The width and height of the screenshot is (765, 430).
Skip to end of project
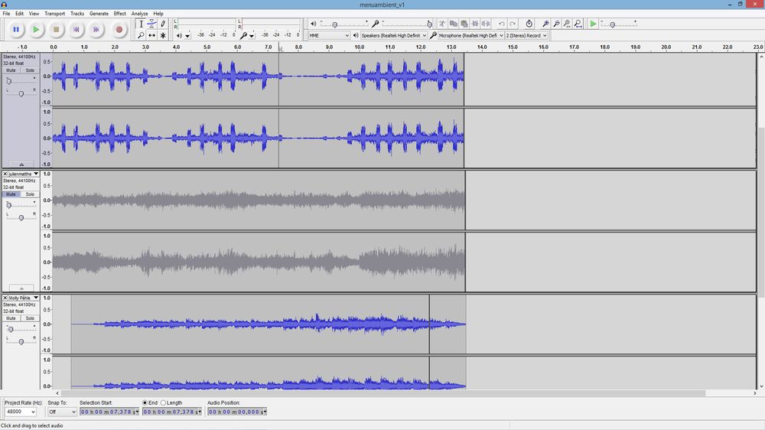(96, 30)
